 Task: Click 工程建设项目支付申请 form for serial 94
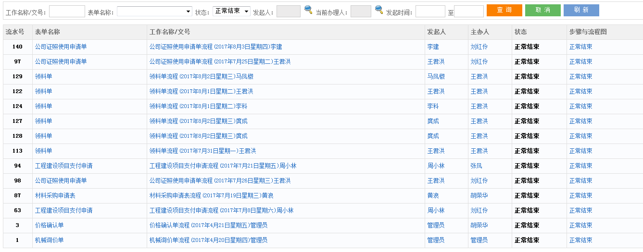[63, 166]
